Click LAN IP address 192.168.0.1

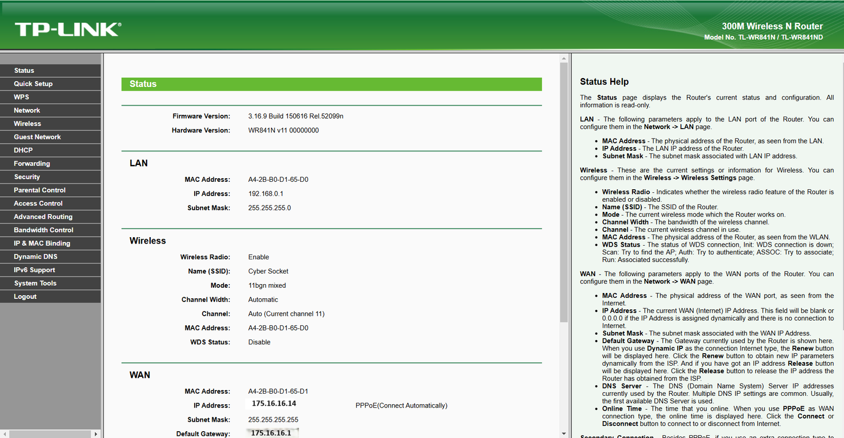pos(266,194)
